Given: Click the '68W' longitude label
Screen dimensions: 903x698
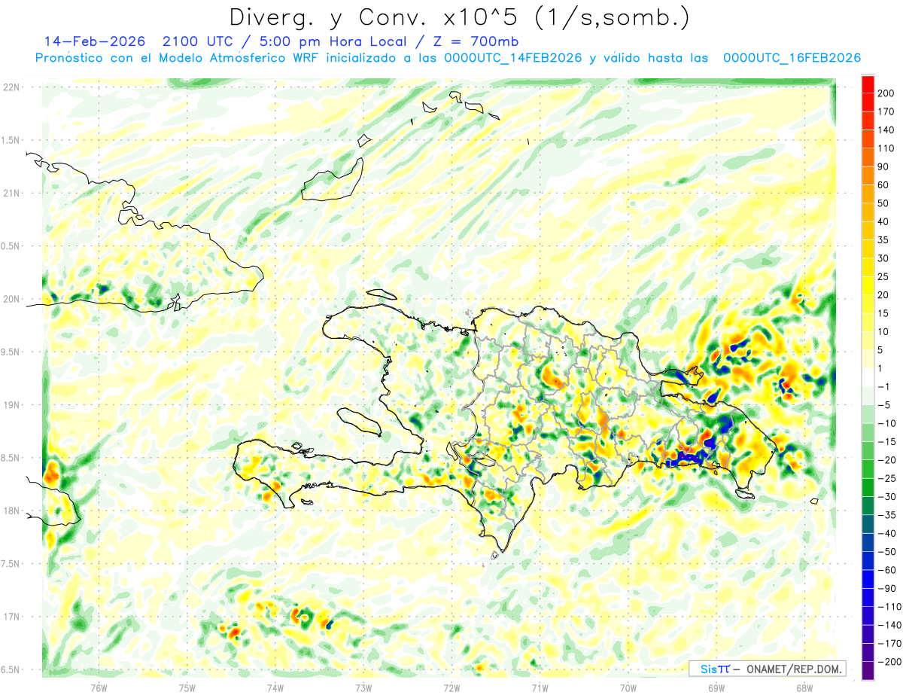Looking at the screenshot, I should pyautogui.click(x=804, y=687).
